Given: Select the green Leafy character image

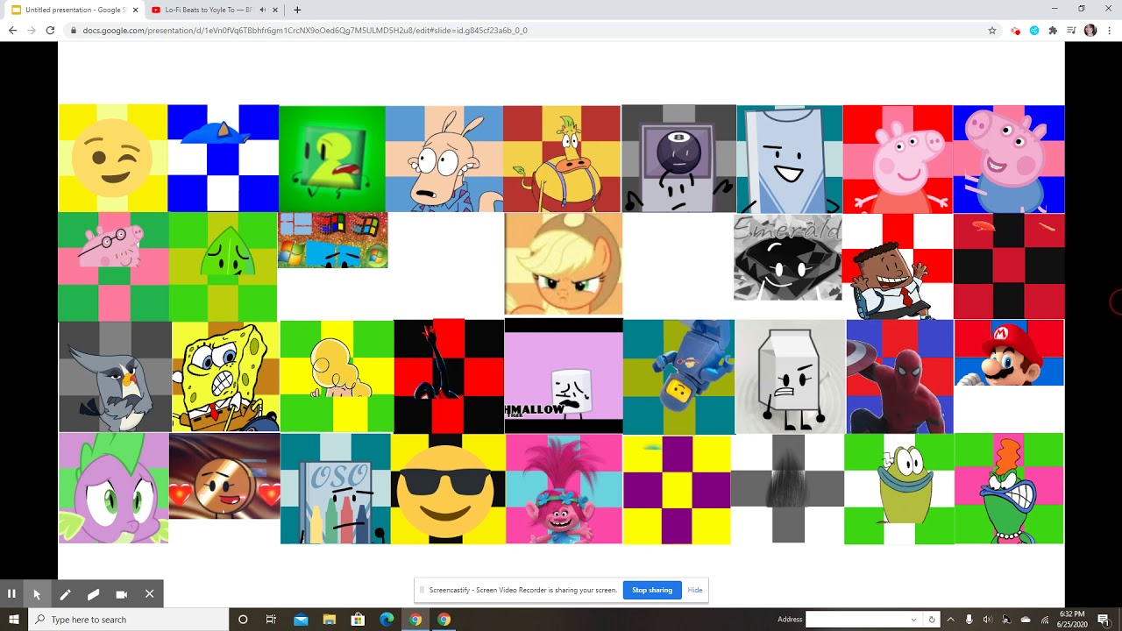Looking at the screenshot, I should tap(223, 266).
